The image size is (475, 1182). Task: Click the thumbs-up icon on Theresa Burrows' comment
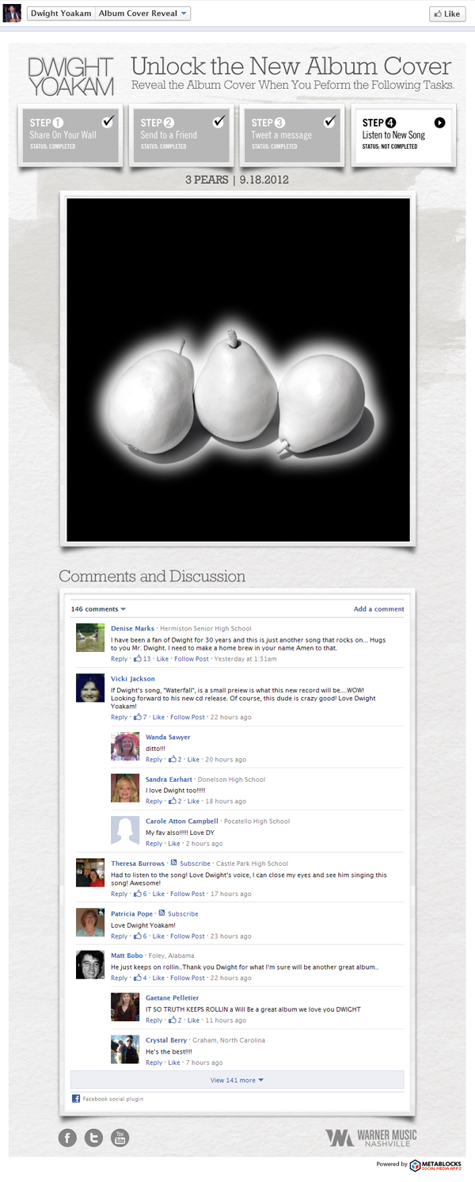point(138,894)
